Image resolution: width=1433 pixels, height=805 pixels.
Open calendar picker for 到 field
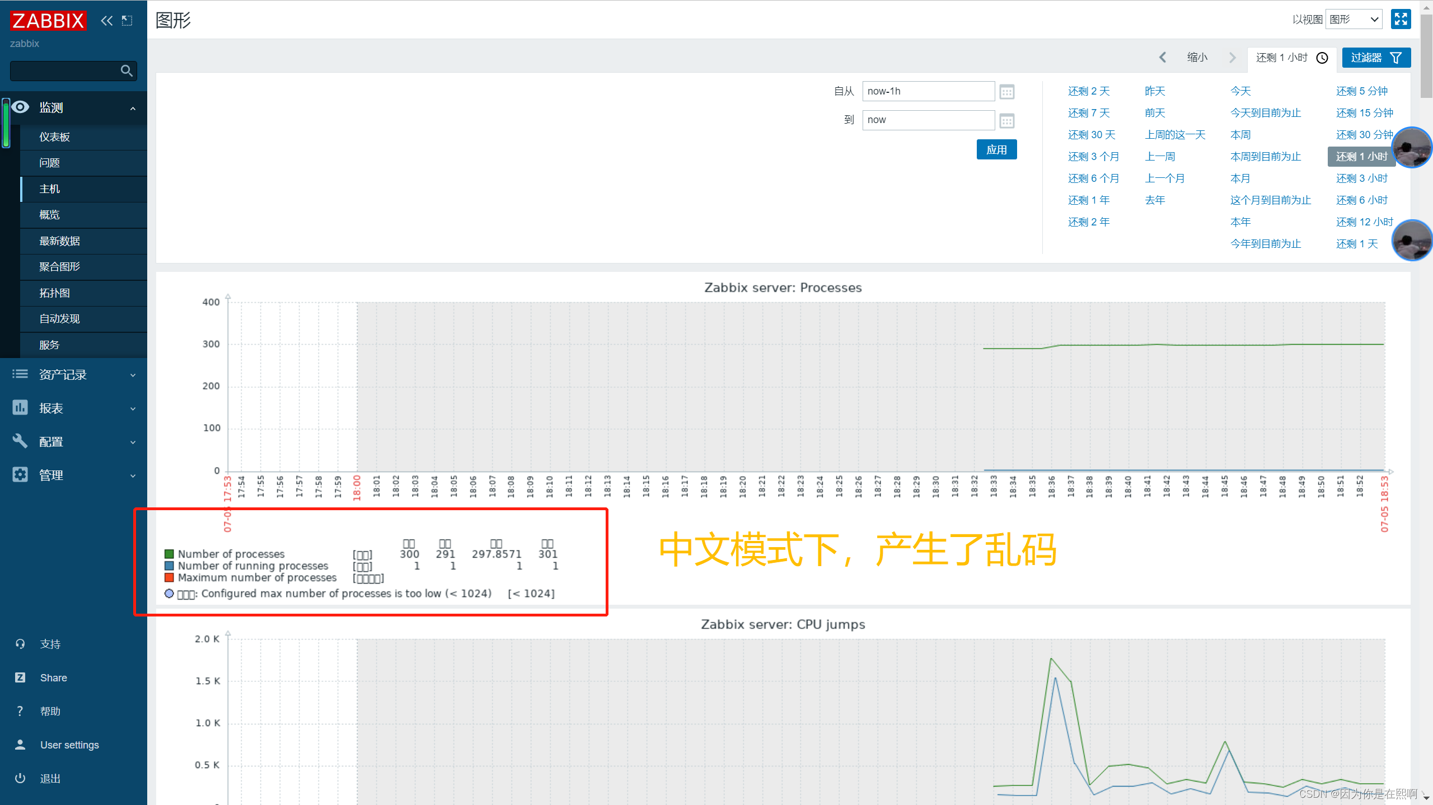[x=1006, y=120]
